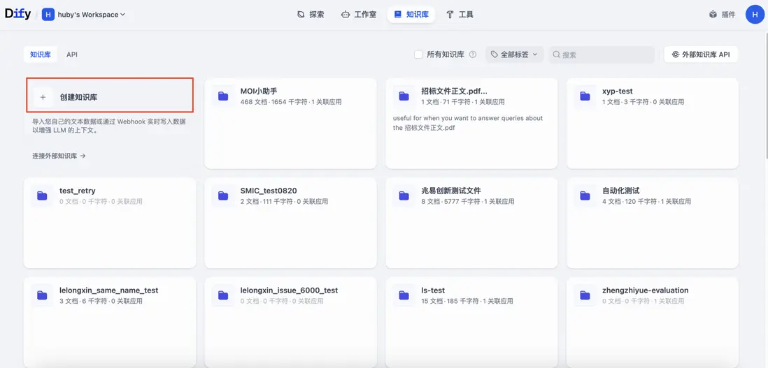This screenshot has width=768, height=368.
Task: Click the folder icon of SMIC_test0820
Action: tap(223, 196)
